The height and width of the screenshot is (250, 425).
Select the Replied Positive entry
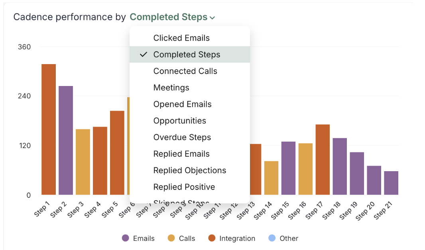[x=184, y=187]
